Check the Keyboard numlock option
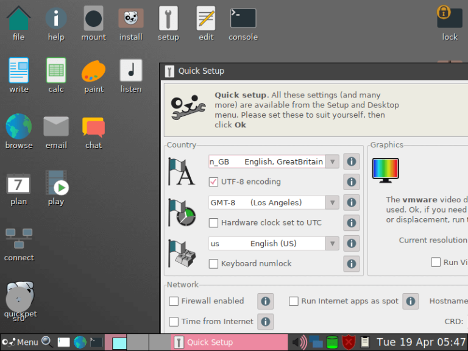Viewport: 468px width, 351px height. click(x=213, y=264)
